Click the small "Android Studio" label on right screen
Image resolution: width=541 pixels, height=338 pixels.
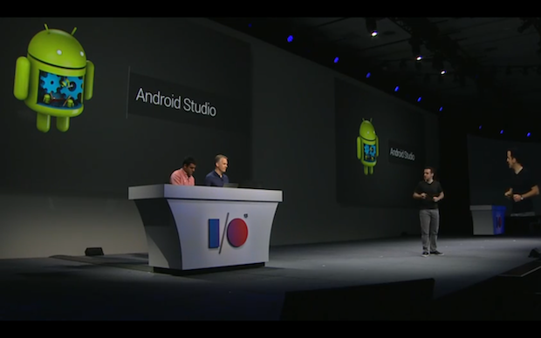pyautogui.click(x=402, y=154)
